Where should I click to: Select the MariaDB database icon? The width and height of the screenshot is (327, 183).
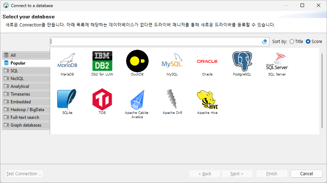click(x=67, y=61)
